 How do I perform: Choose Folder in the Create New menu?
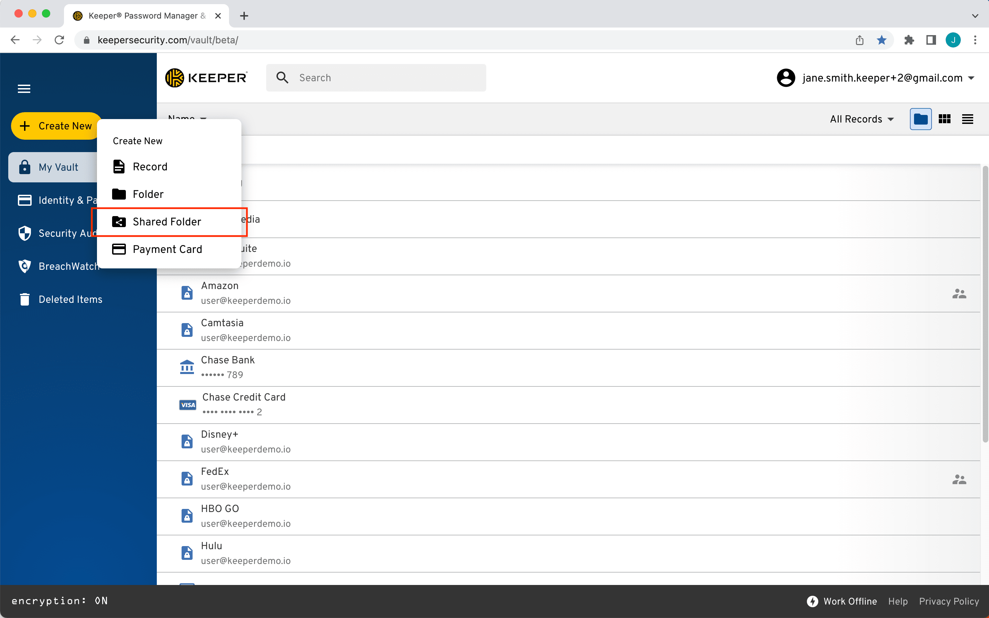pyautogui.click(x=169, y=194)
